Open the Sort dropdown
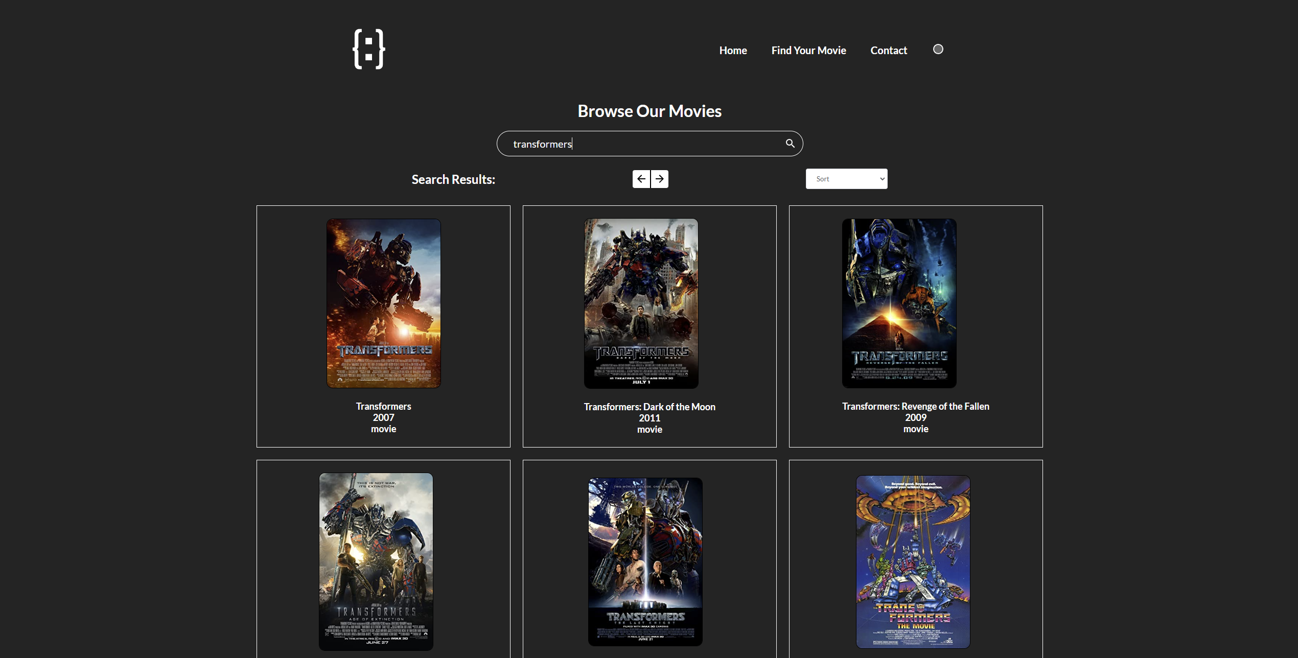The width and height of the screenshot is (1298, 658). point(846,179)
